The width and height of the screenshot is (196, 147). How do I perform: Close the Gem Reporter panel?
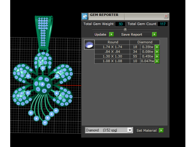point(166,16)
